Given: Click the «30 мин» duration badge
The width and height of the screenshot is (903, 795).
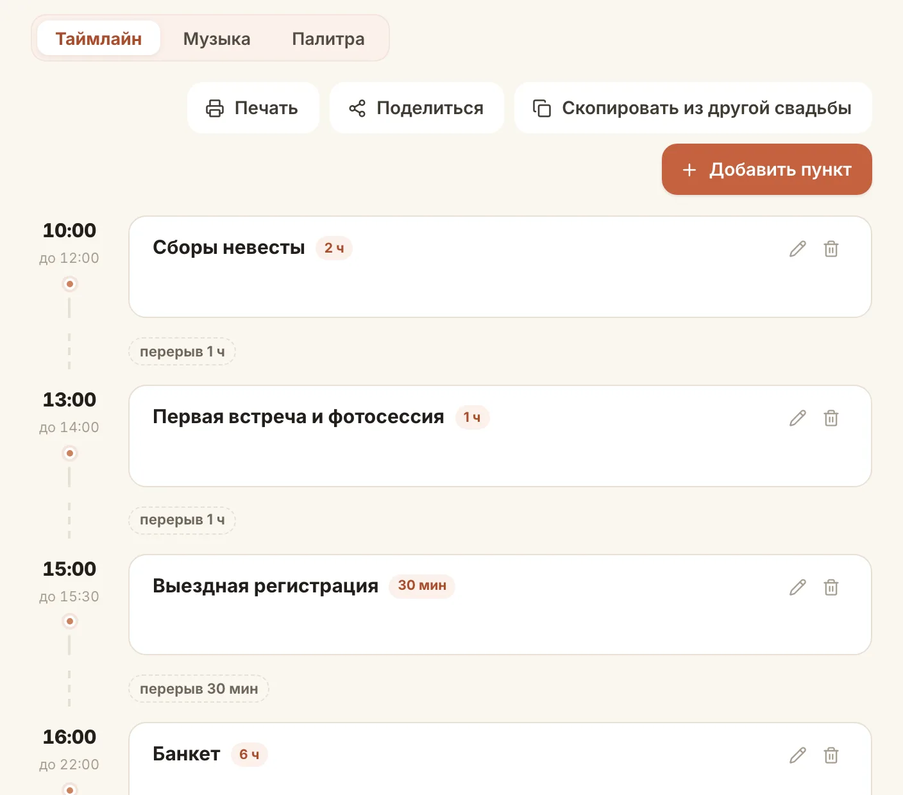Looking at the screenshot, I should [422, 585].
